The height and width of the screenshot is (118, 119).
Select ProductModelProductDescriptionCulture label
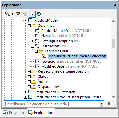tap(68, 97)
